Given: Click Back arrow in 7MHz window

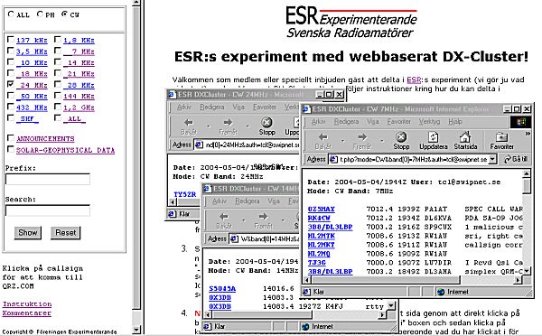Looking at the screenshot, I should [323, 137].
